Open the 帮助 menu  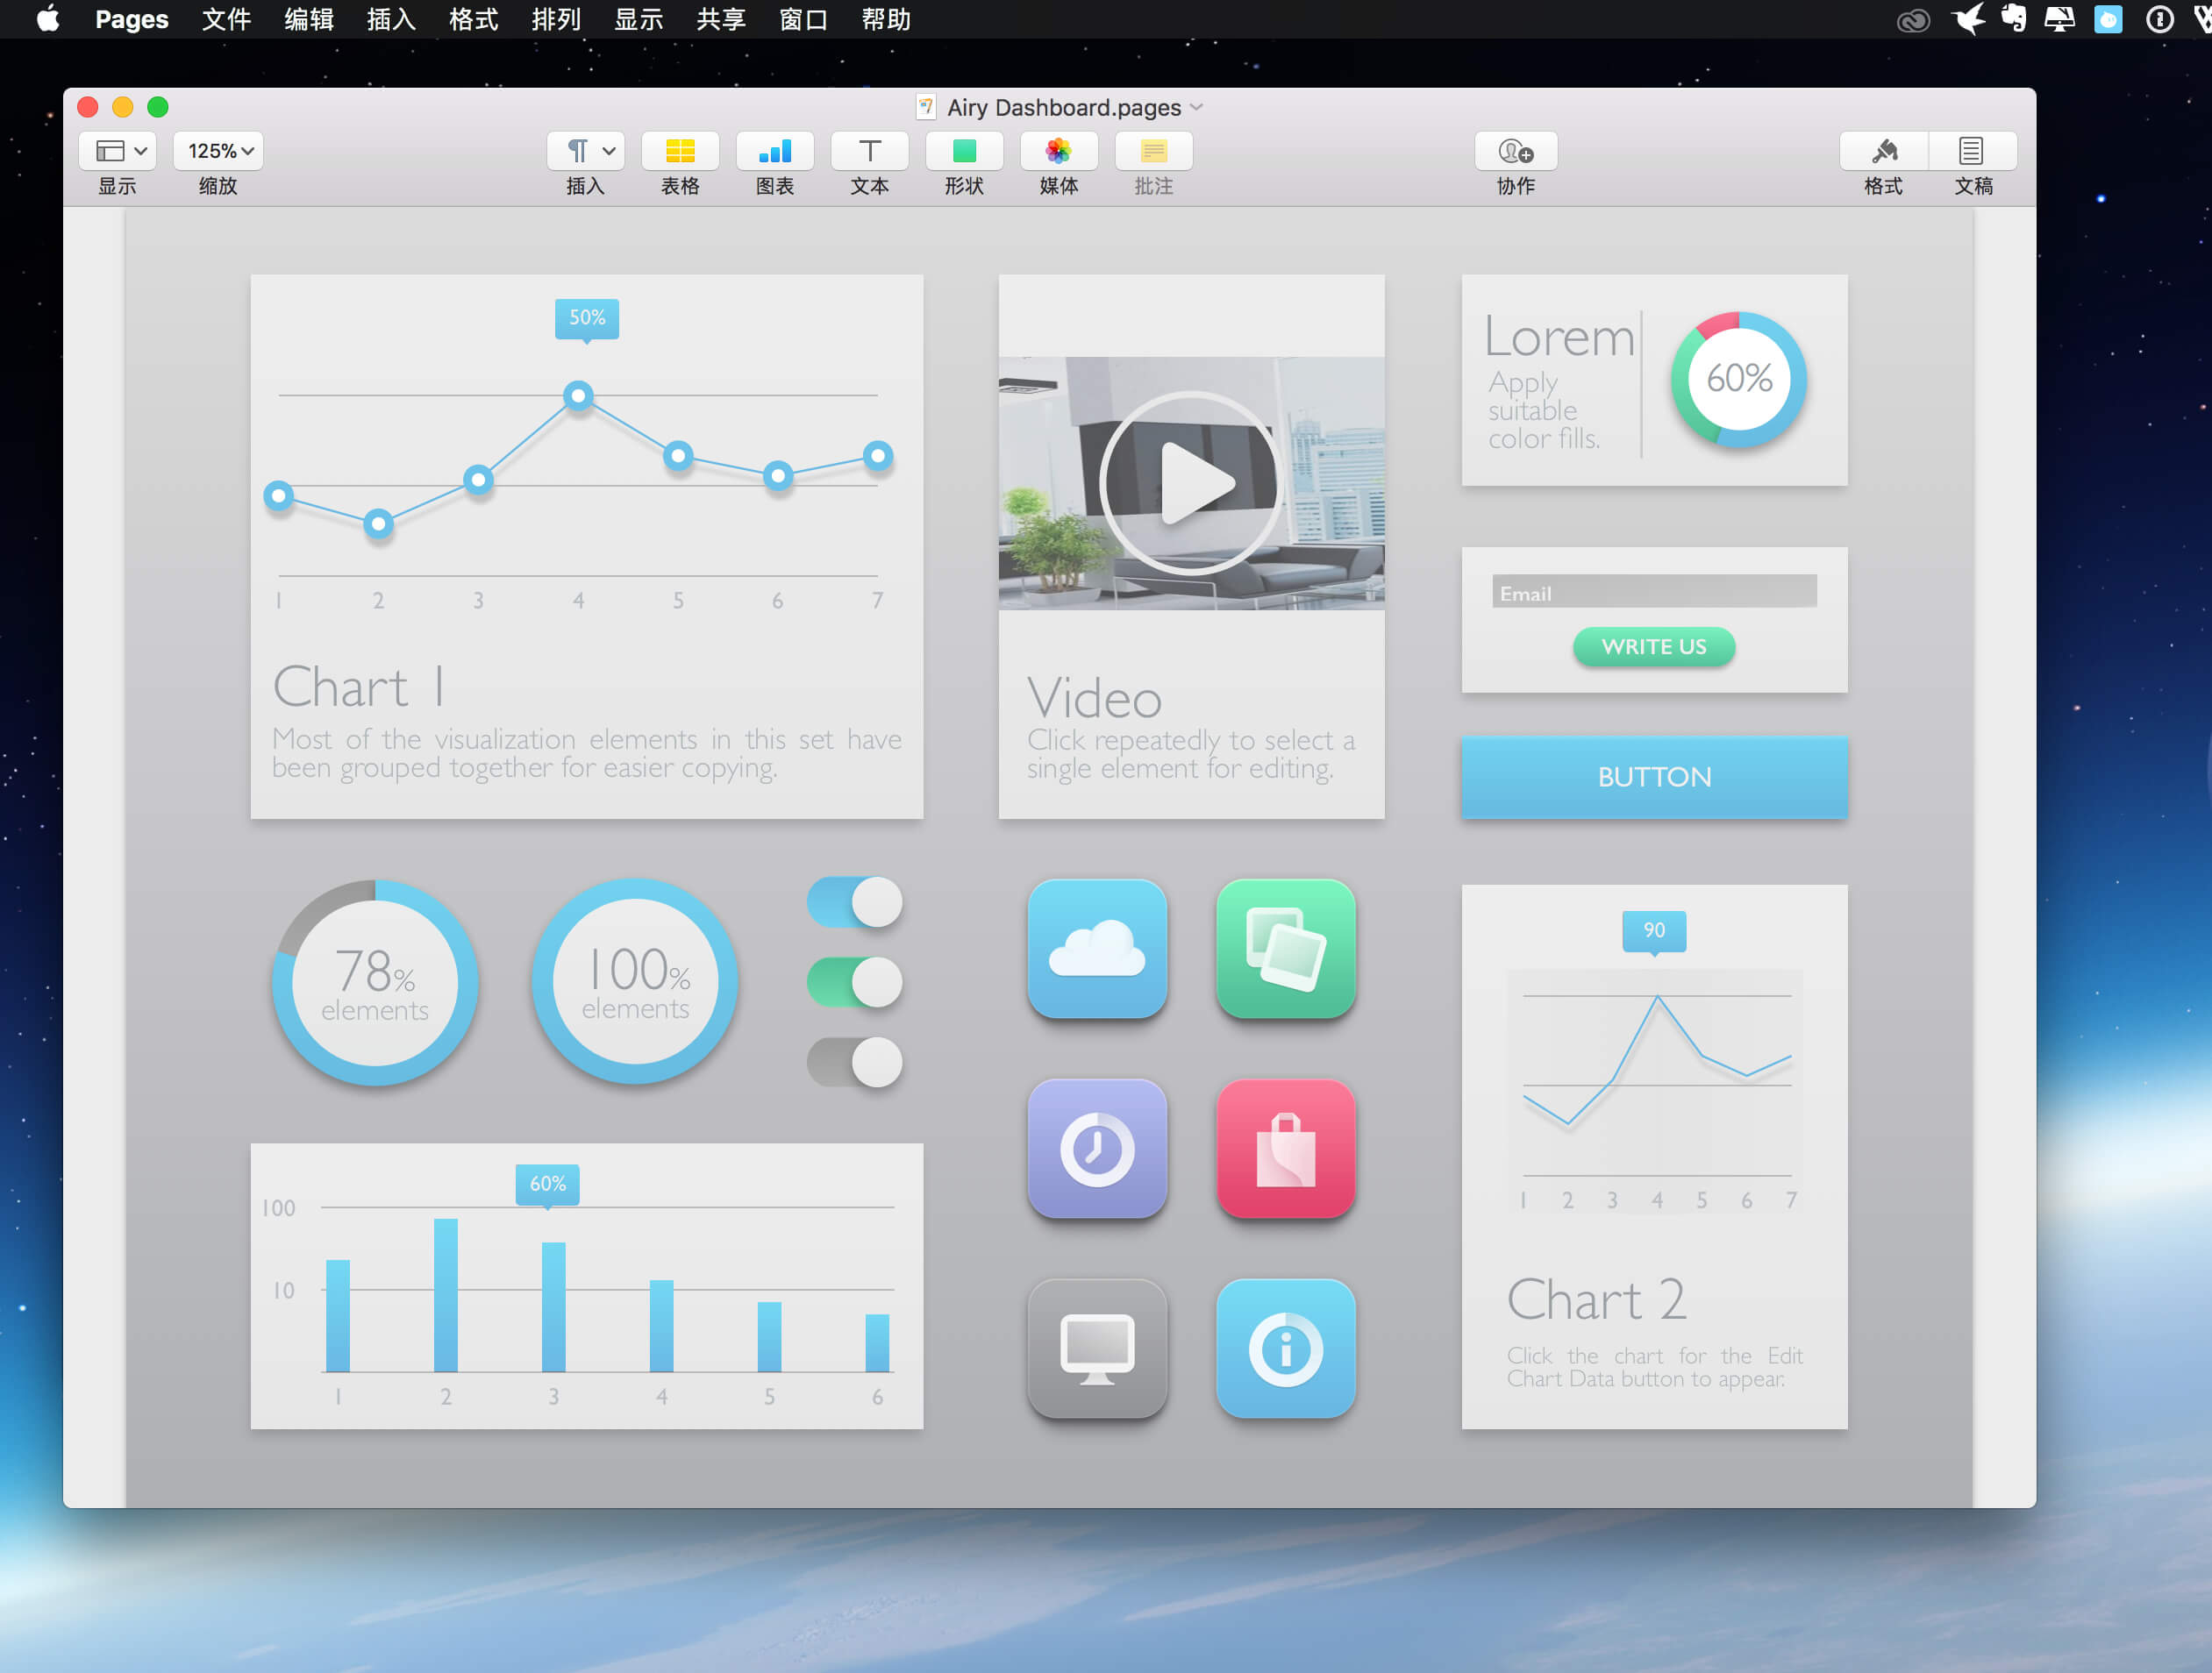point(886,19)
